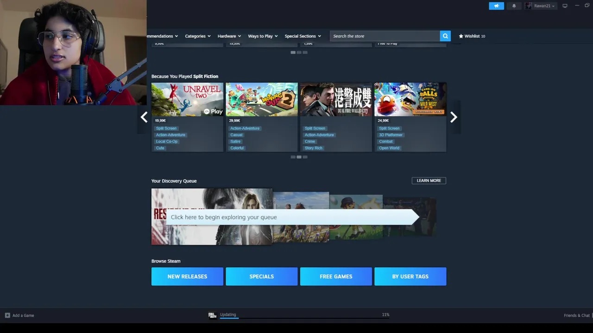The height and width of the screenshot is (333, 593).
Task: Open Wishlist 10 link
Action: coord(472,36)
